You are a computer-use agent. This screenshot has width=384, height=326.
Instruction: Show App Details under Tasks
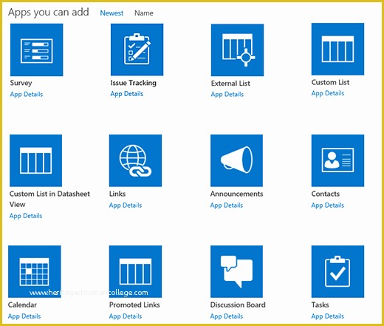328,316
